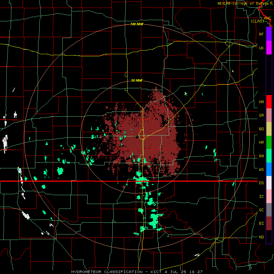Click the [CLAS] legend heading
This screenshot has width=274, height=274.
pos(257,21)
